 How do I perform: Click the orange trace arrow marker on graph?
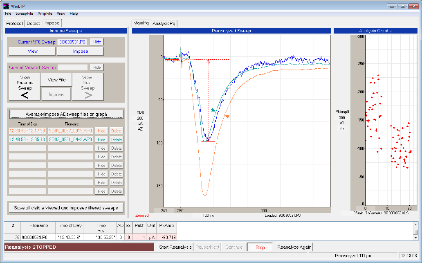227,117
